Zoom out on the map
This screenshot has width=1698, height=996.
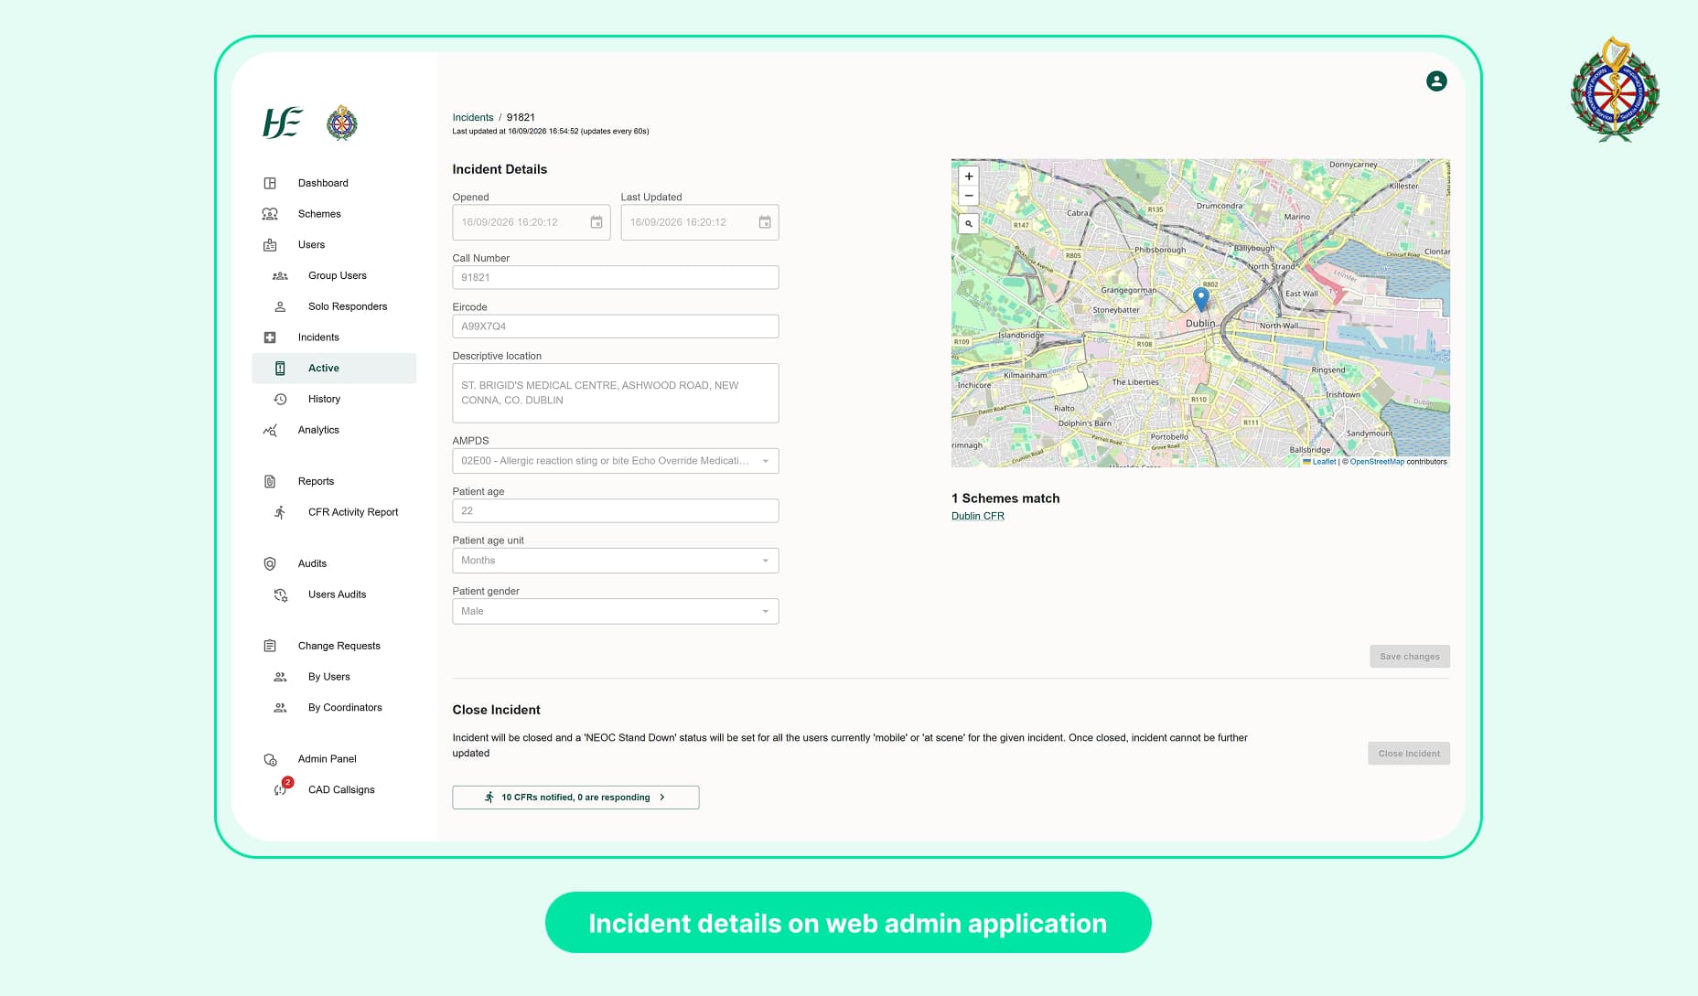pos(969,196)
